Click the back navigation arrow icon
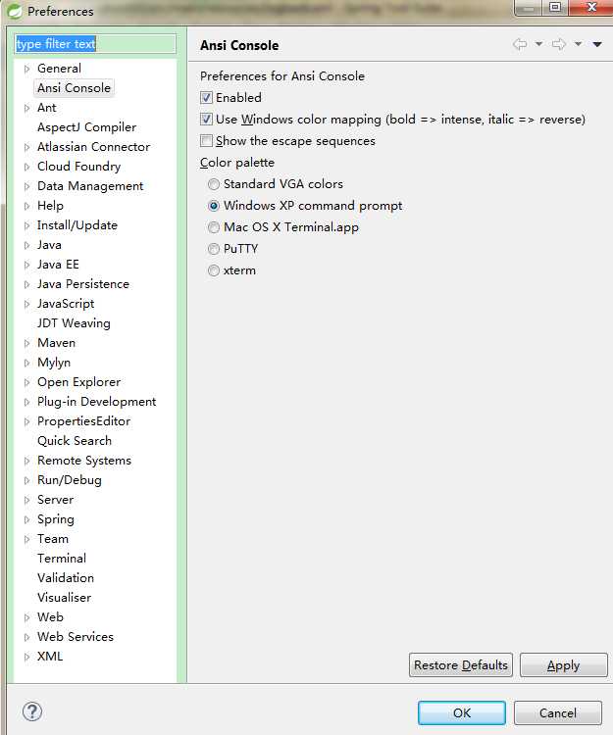The width and height of the screenshot is (613, 735). [x=520, y=44]
